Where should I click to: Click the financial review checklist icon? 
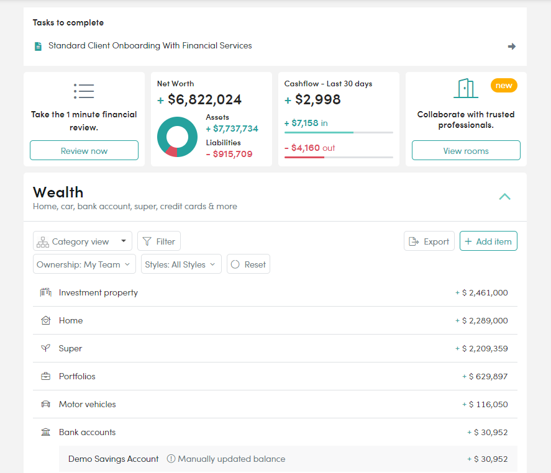coord(84,91)
